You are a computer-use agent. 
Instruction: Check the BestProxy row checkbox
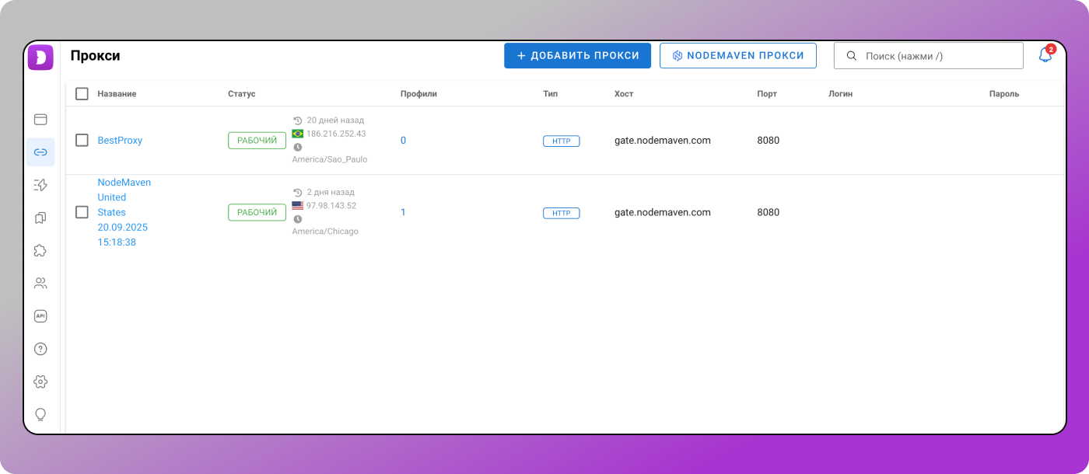click(82, 141)
